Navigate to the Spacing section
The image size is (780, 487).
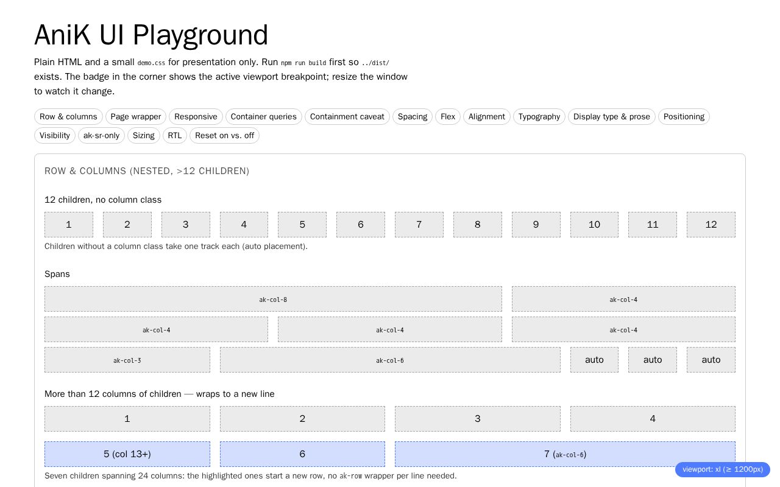pyautogui.click(x=413, y=117)
